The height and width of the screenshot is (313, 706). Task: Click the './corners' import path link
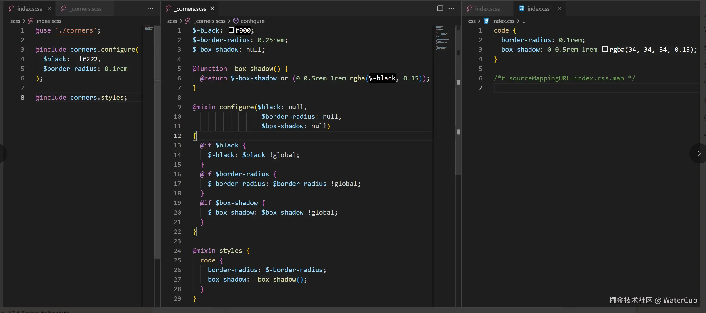point(76,30)
